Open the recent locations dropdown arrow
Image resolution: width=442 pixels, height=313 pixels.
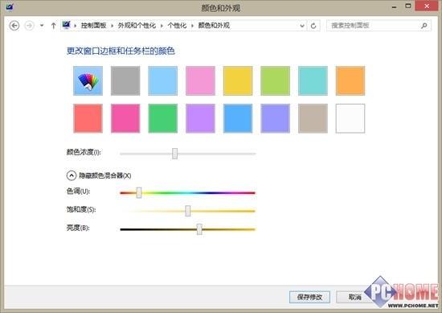(42, 26)
